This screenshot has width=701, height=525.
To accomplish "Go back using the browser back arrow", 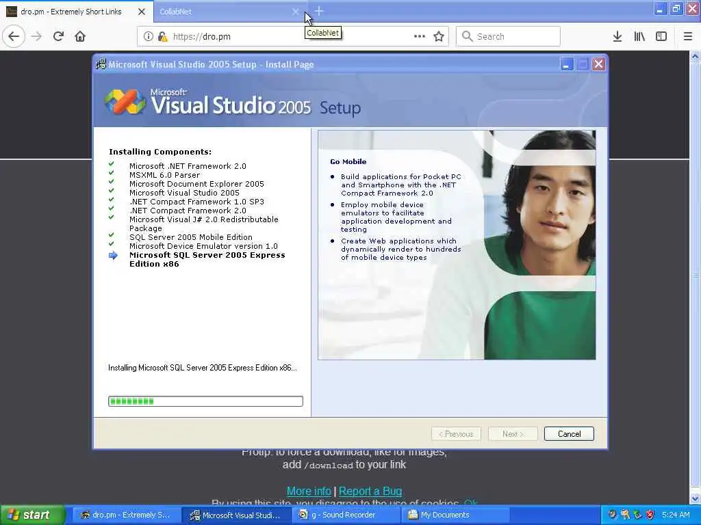I will coord(14,36).
